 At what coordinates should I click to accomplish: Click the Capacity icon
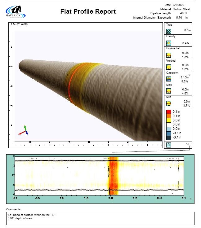click(169, 79)
